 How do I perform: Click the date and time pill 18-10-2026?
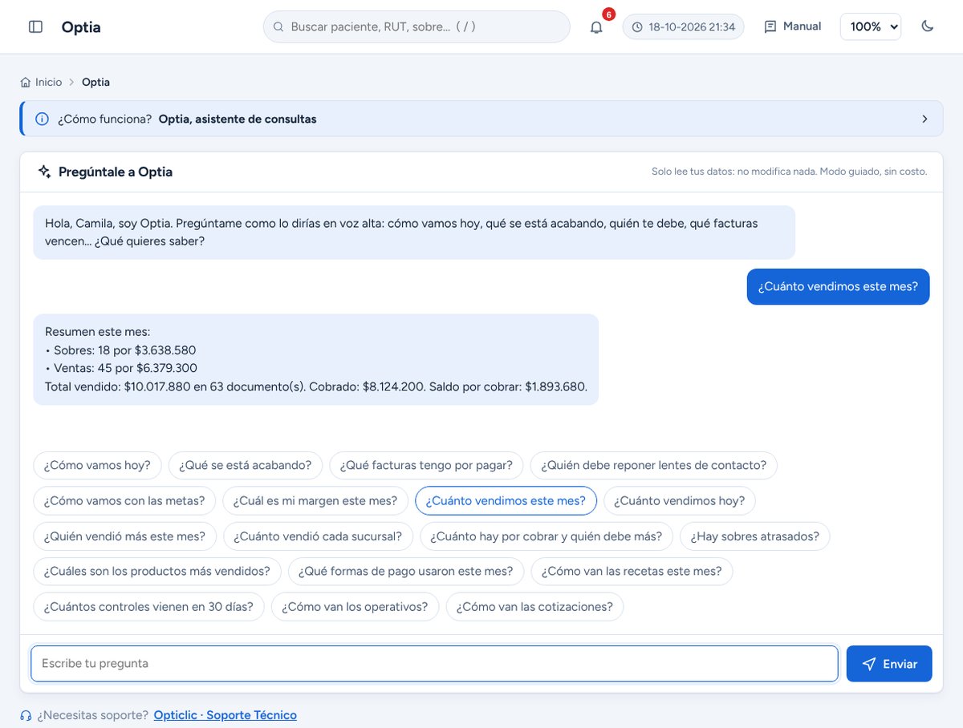click(x=684, y=26)
